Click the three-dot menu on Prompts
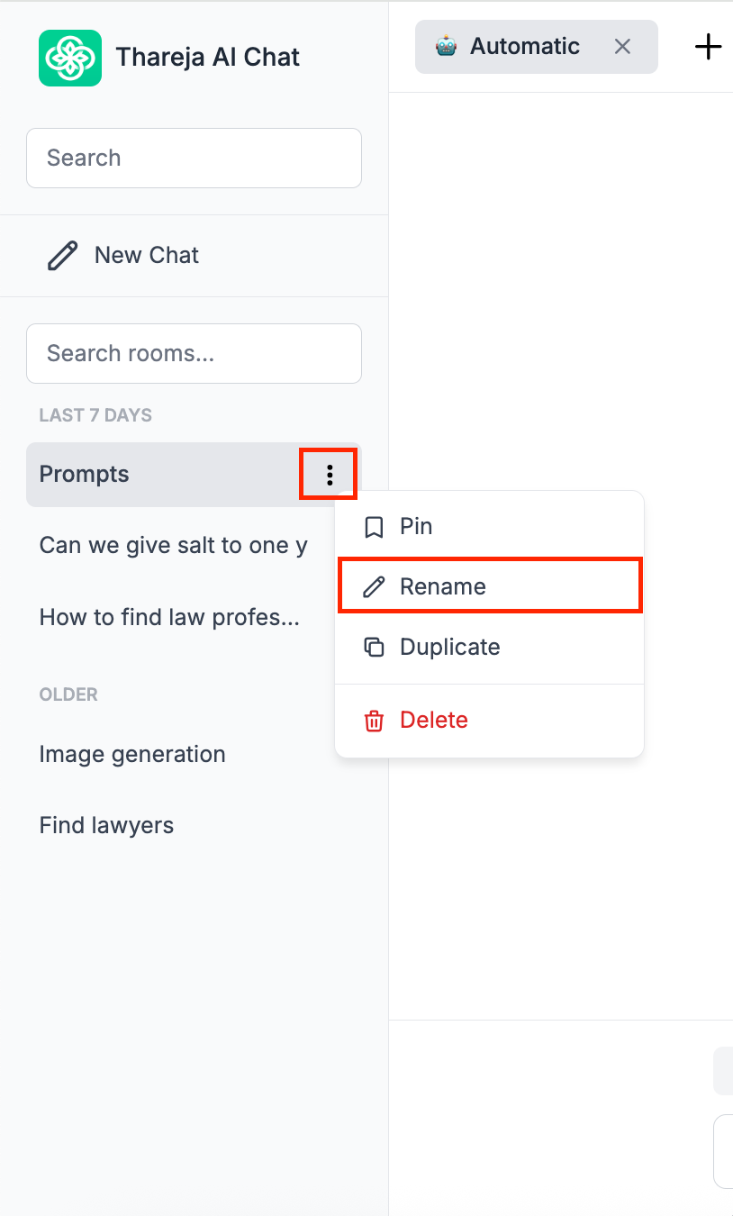Screen dimensions: 733x1216 point(330,474)
